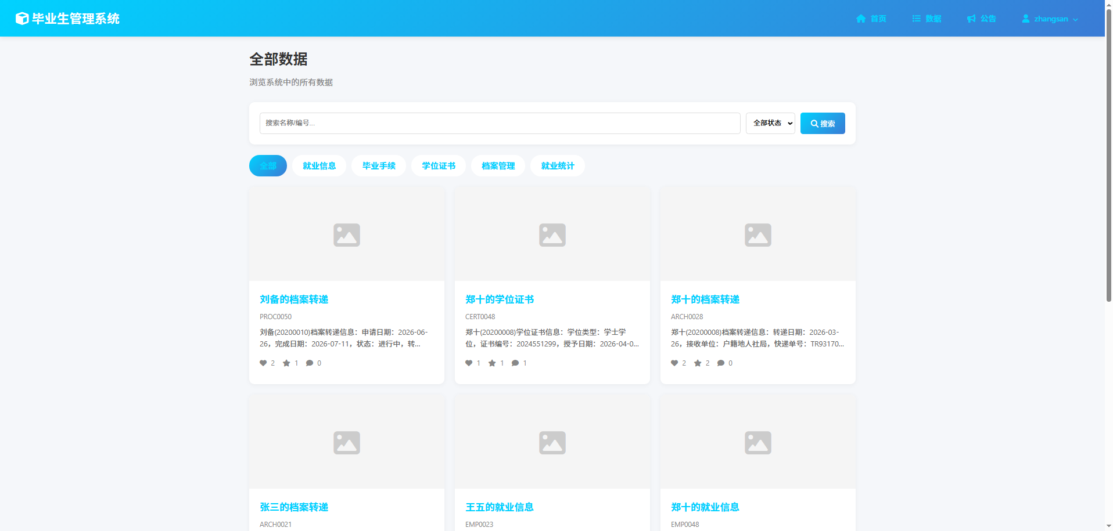Click the PROC0050 code text
The height and width of the screenshot is (531, 1113).
click(275, 317)
